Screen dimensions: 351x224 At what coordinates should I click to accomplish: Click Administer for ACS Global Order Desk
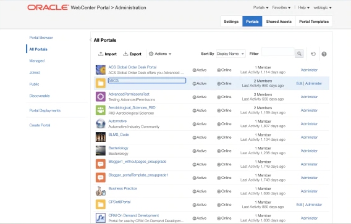[309, 70]
